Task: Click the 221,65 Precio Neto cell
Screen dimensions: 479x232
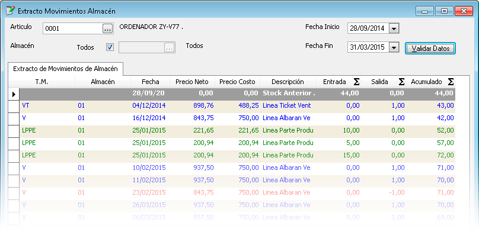Action: pyautogui.click(x=203, y=130)
